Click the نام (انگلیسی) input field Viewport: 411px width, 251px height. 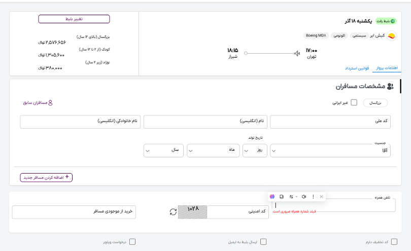[x=205, y=122]
